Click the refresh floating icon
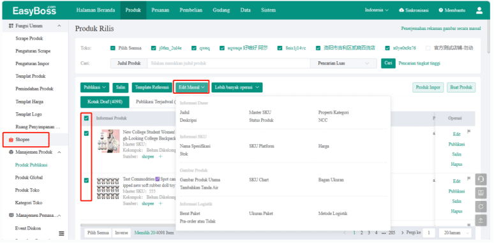 pyautogui.click(x=481, y=207)
